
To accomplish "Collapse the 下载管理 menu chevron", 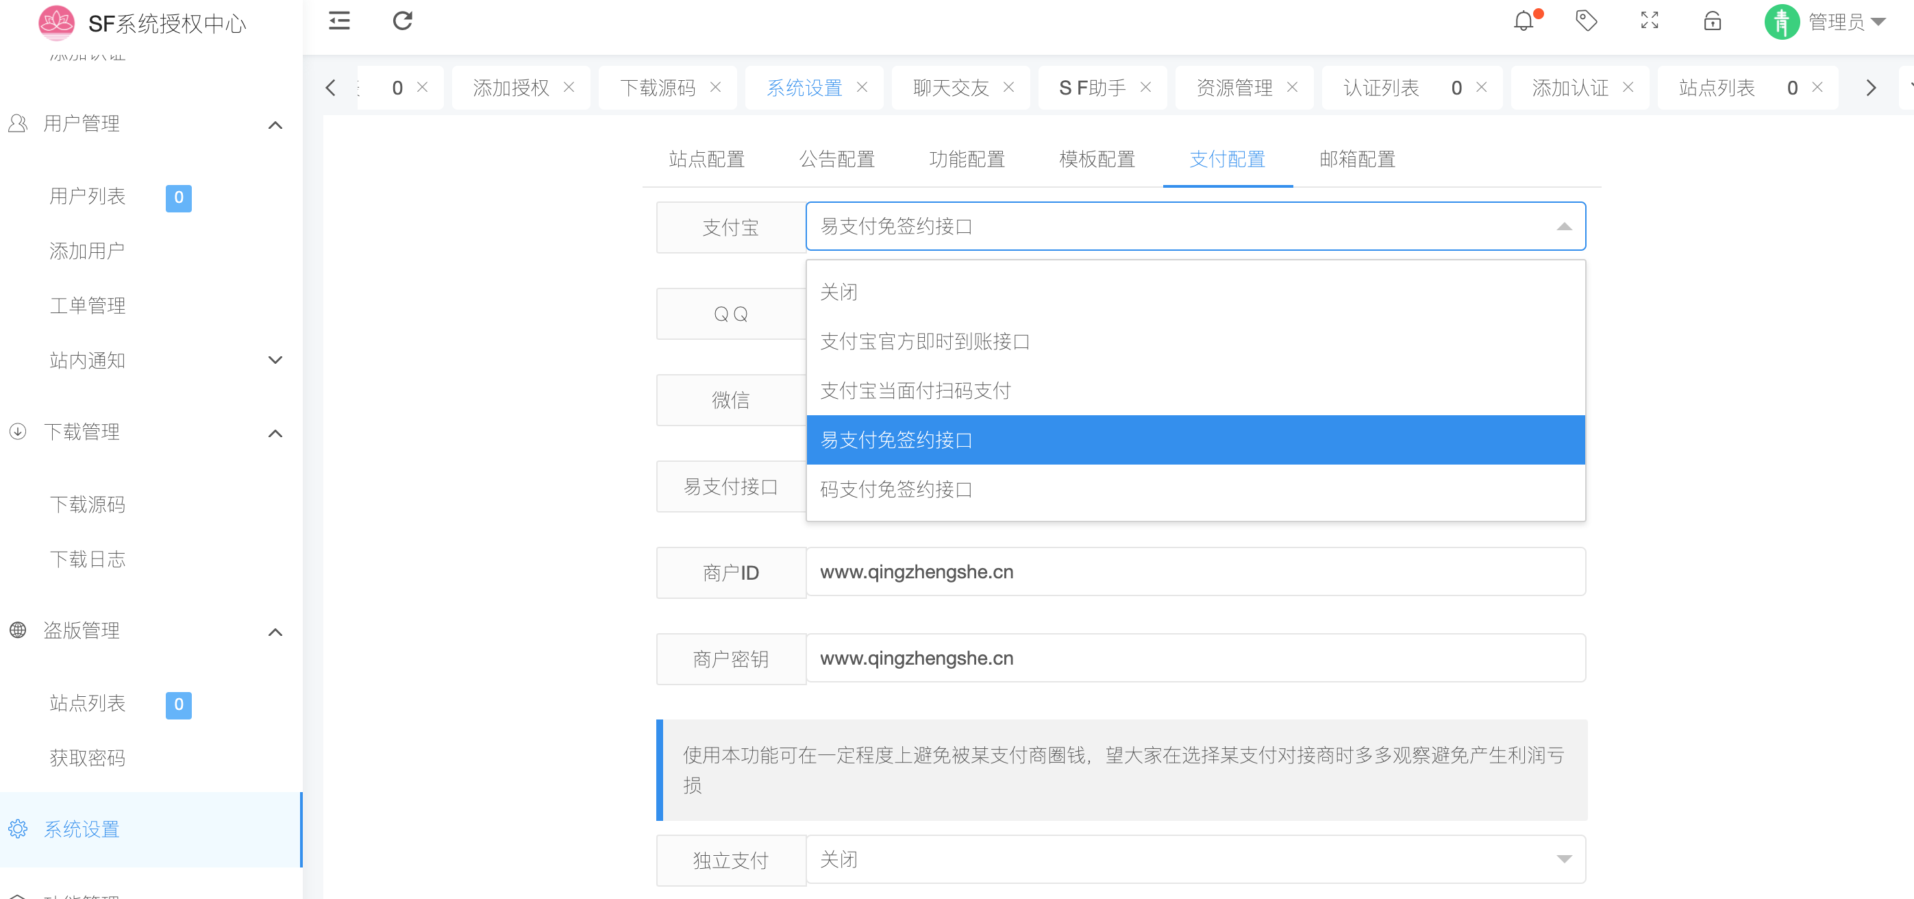I will pos(275,433).
